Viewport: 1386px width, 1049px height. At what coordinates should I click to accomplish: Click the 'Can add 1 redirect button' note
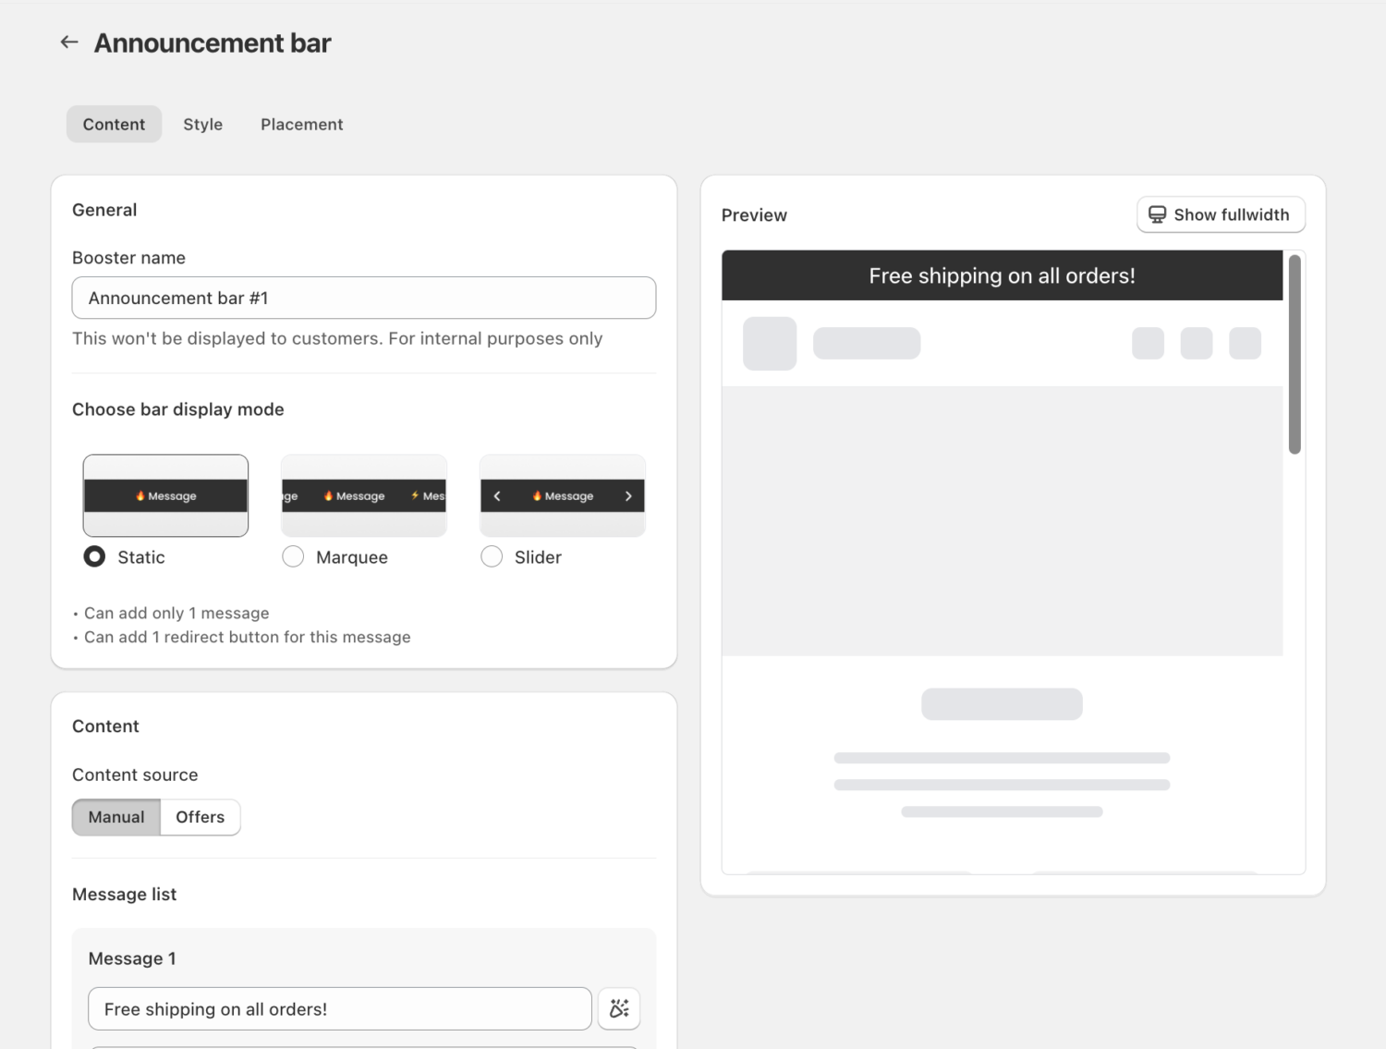click(x=242, y=637)
